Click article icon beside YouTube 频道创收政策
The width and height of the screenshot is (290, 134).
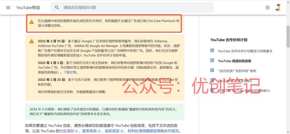(x=212, y=60)
